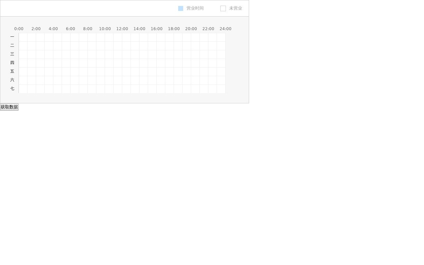Click the 4:00 time header
The width and height of the screenshot is (424, 265).
53,29
